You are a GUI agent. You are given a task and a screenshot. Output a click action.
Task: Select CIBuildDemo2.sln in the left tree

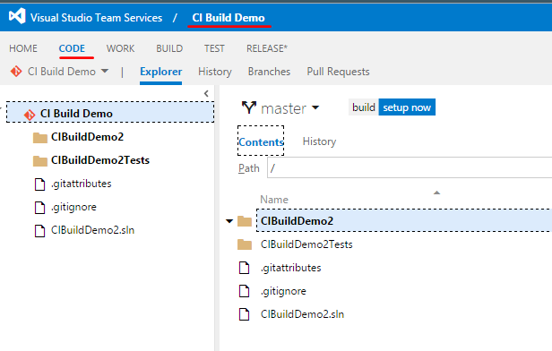point(92,230)
